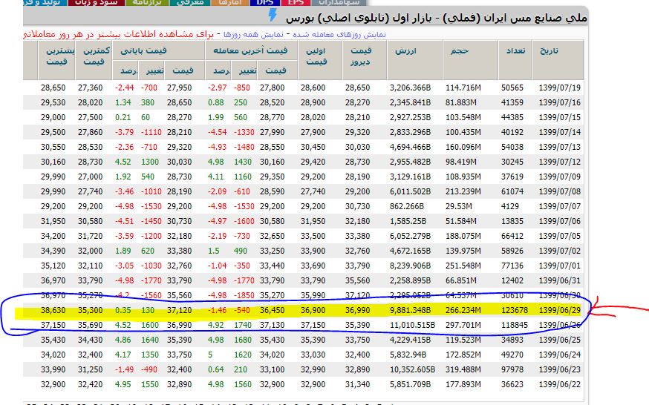Click the volume value 29.53M
649x405 pixels.
[459, 206]
